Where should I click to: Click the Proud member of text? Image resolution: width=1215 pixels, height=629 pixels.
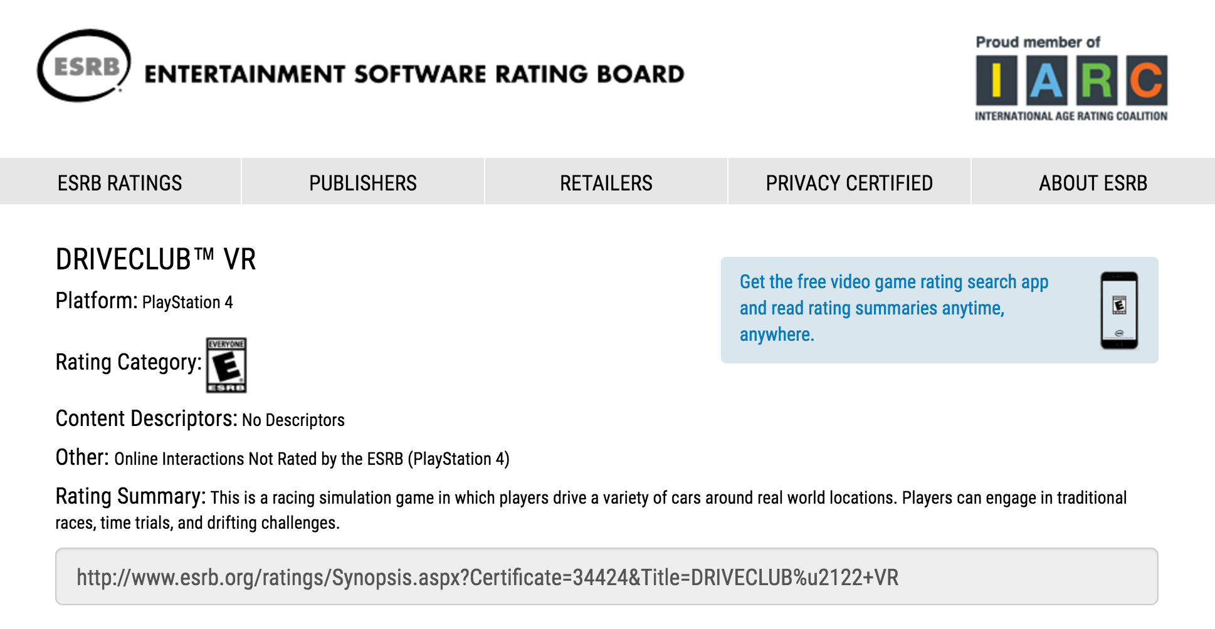(x=1038, y=42)
